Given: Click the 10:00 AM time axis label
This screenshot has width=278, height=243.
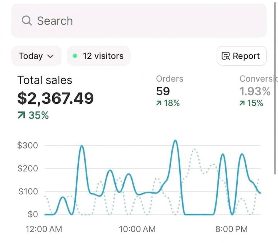Looking at the screenshot, I should (x=137, y=229).
